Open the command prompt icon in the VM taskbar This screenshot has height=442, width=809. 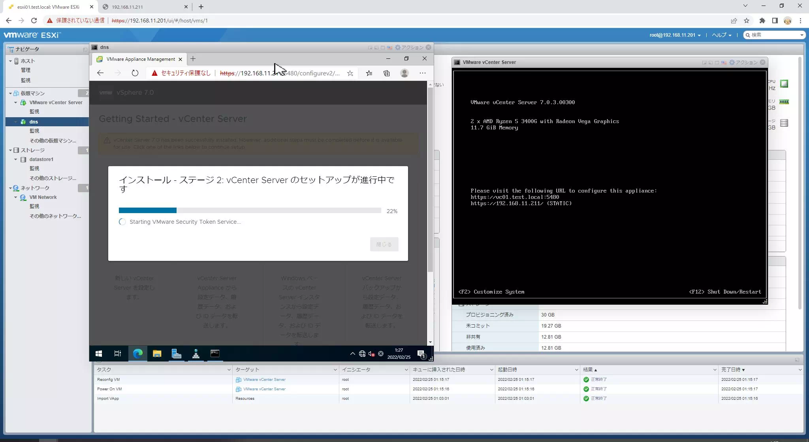pos(215,354)
